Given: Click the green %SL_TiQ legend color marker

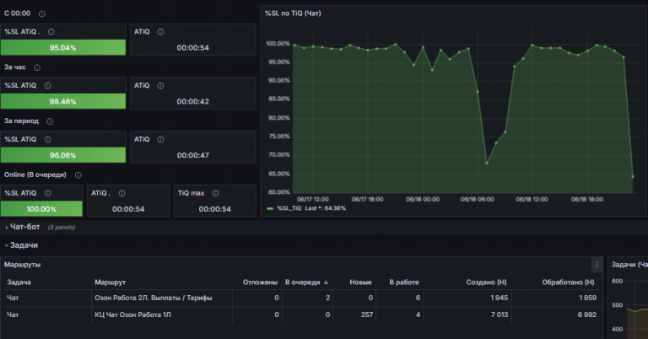Looking at the screenshot, I should pos(270,208).
